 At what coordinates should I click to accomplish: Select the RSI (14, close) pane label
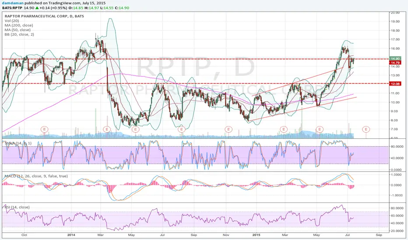(17, 207)
